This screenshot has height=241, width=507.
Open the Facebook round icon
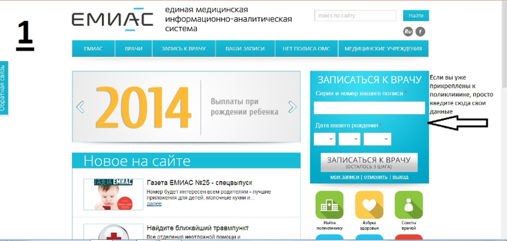click(420, 32)
